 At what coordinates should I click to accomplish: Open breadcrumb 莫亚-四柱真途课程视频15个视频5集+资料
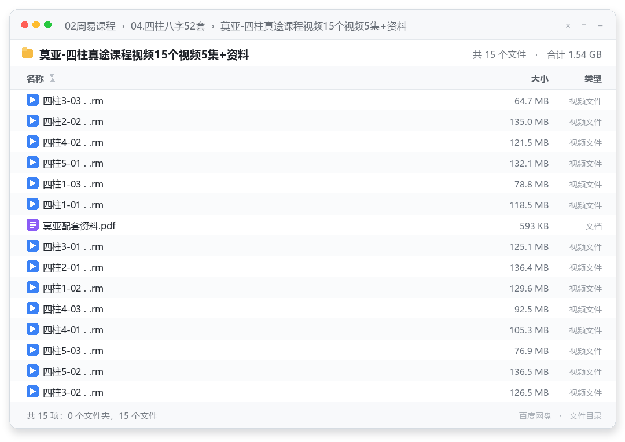pyautogui.click(x=314, y=26)
